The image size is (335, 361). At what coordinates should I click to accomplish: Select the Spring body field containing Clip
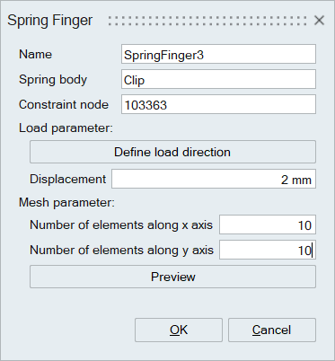tap(218, 79)
